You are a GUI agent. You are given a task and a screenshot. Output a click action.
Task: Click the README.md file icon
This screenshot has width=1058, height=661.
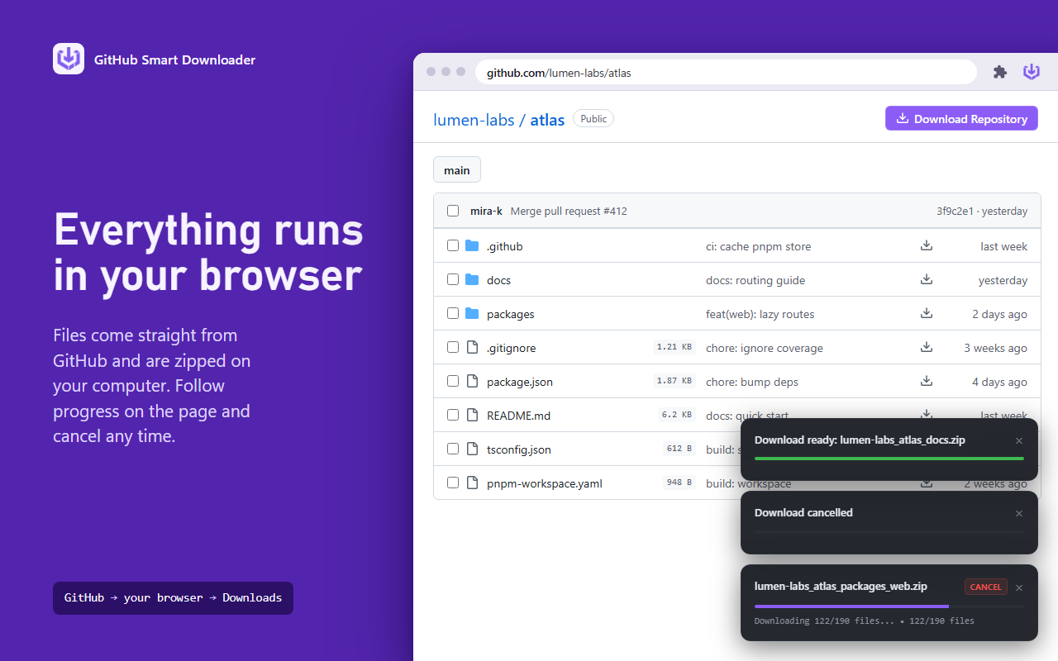(x=472, y=415)
